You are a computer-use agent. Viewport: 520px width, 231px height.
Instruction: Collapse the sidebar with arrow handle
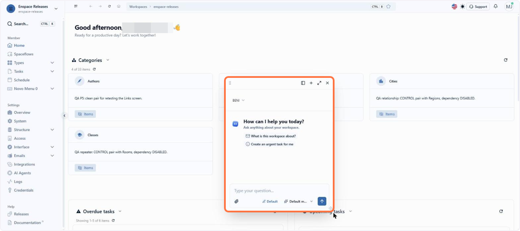[64, 115]
